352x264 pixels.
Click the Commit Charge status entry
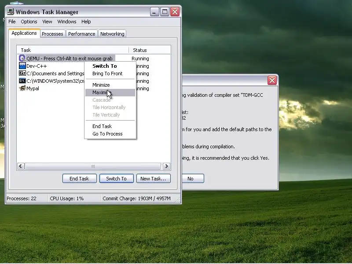[136, 198]
